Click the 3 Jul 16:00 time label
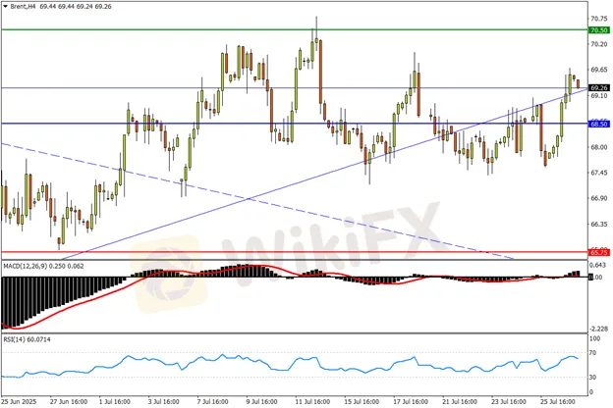 (163, 401)
